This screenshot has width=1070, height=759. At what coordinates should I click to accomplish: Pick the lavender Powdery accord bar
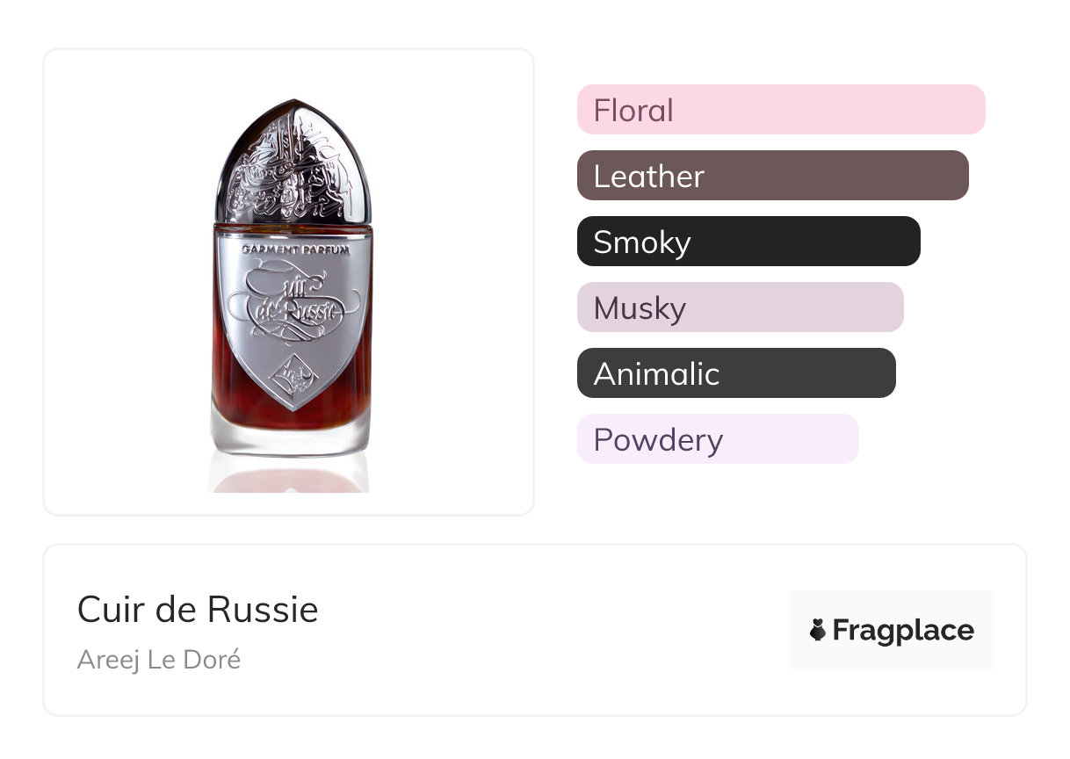click(x=717, y=439)
